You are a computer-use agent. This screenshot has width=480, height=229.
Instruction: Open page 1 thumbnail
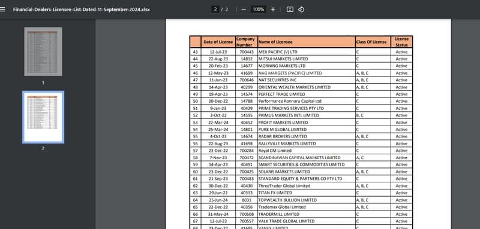43,51
